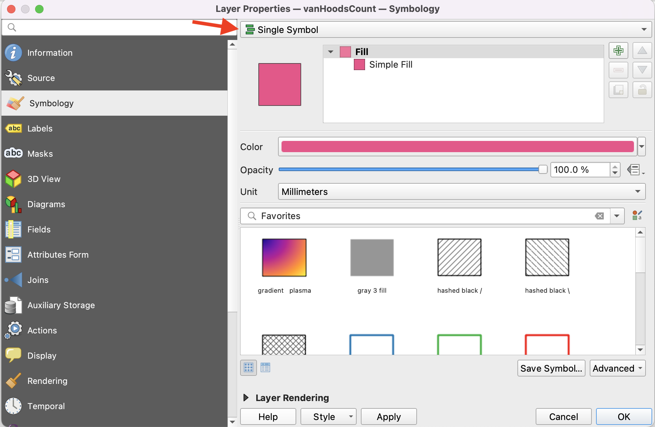Click the lock symbol layer icon
Image resolution: width=655 pixels, height=427 pixels.
pos(642,90)
